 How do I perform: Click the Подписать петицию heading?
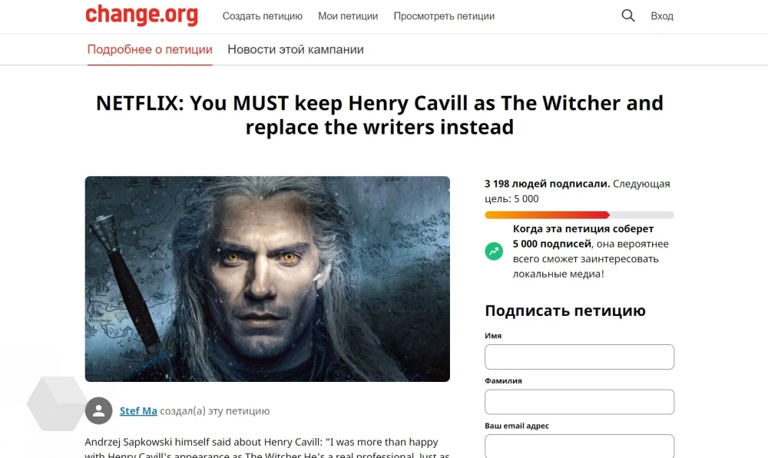point(565,310)
